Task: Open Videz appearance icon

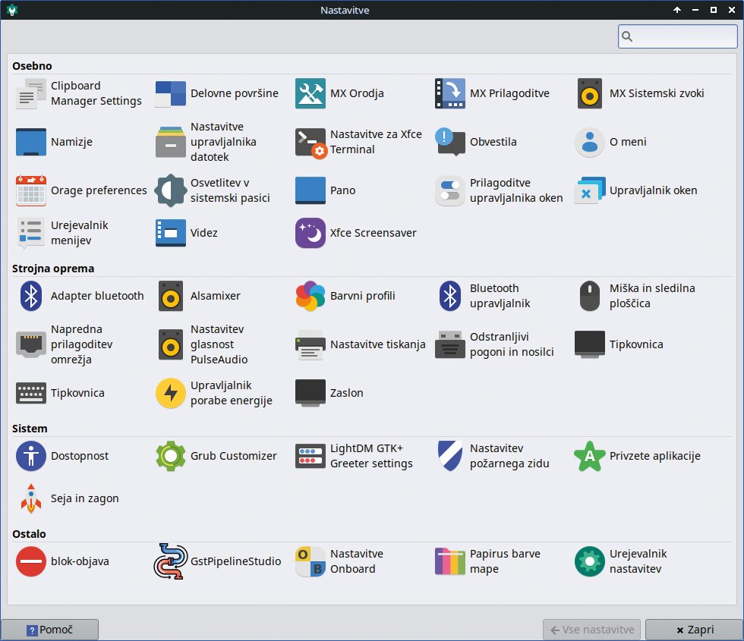Action: pyautogui.click(x=170, y=233)
